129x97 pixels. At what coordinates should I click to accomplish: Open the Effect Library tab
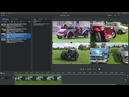14,19
